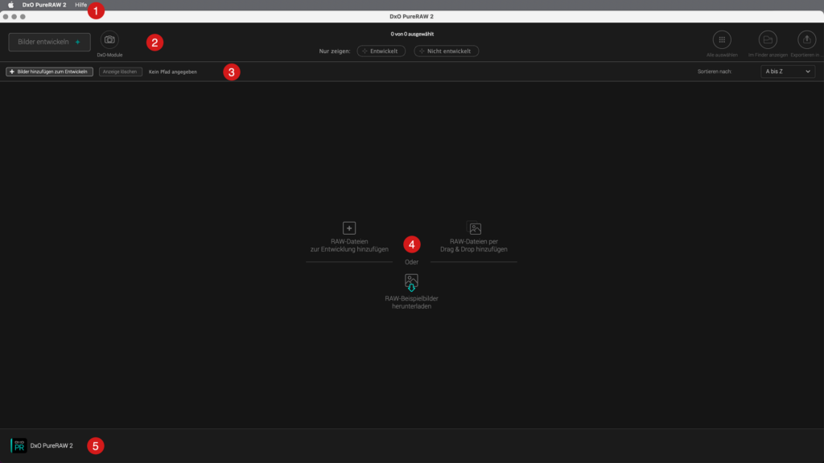Open the Apple menu
Viewport: 824px width, 463px height.
[10, 5]
